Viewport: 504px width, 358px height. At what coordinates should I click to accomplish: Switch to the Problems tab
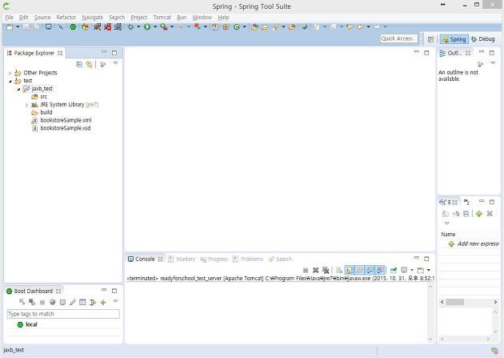click(248, 259)
